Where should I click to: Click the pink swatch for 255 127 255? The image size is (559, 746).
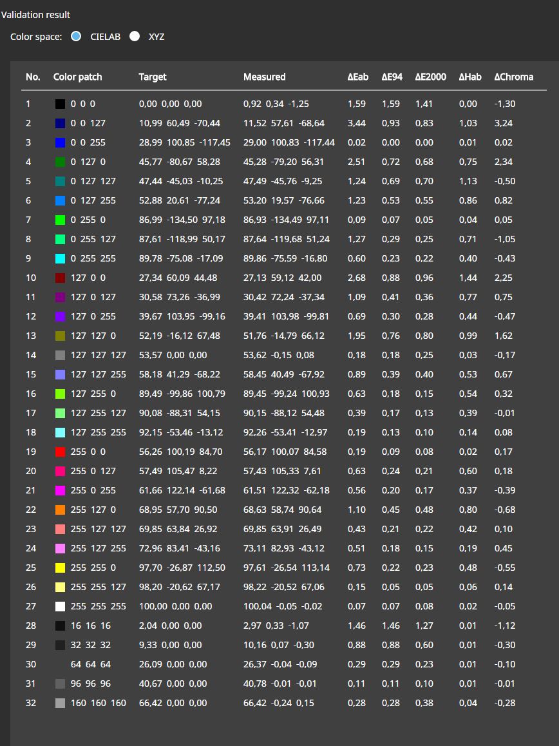click(x=60, y=548)
